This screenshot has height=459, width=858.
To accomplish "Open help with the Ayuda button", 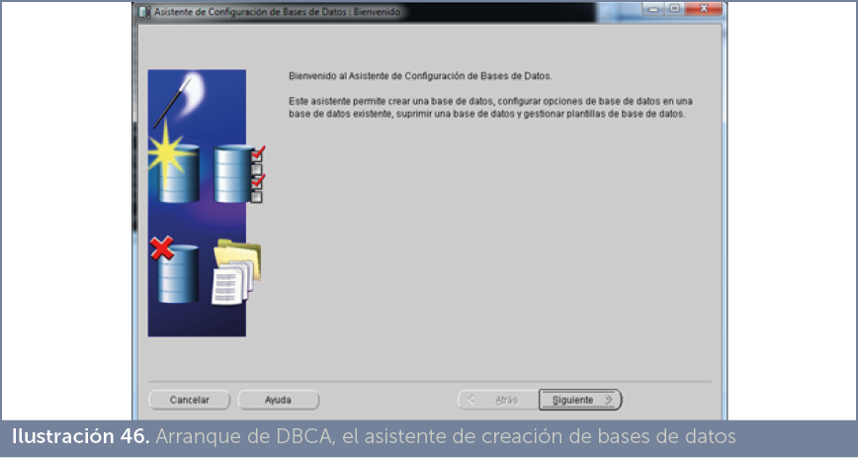I will coord(278,400).
